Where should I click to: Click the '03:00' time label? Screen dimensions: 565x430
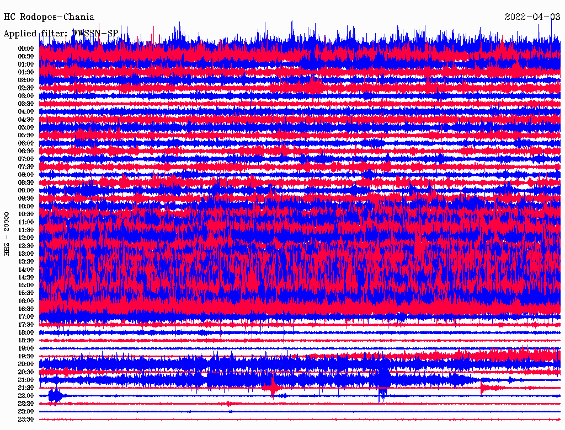point(26,96)
